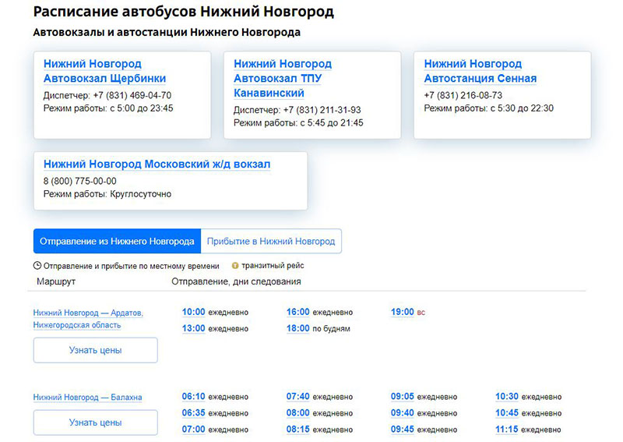623x442 pixels.
Task: Open Московский ж/д вокзал link
Action: tap(157, 164)
